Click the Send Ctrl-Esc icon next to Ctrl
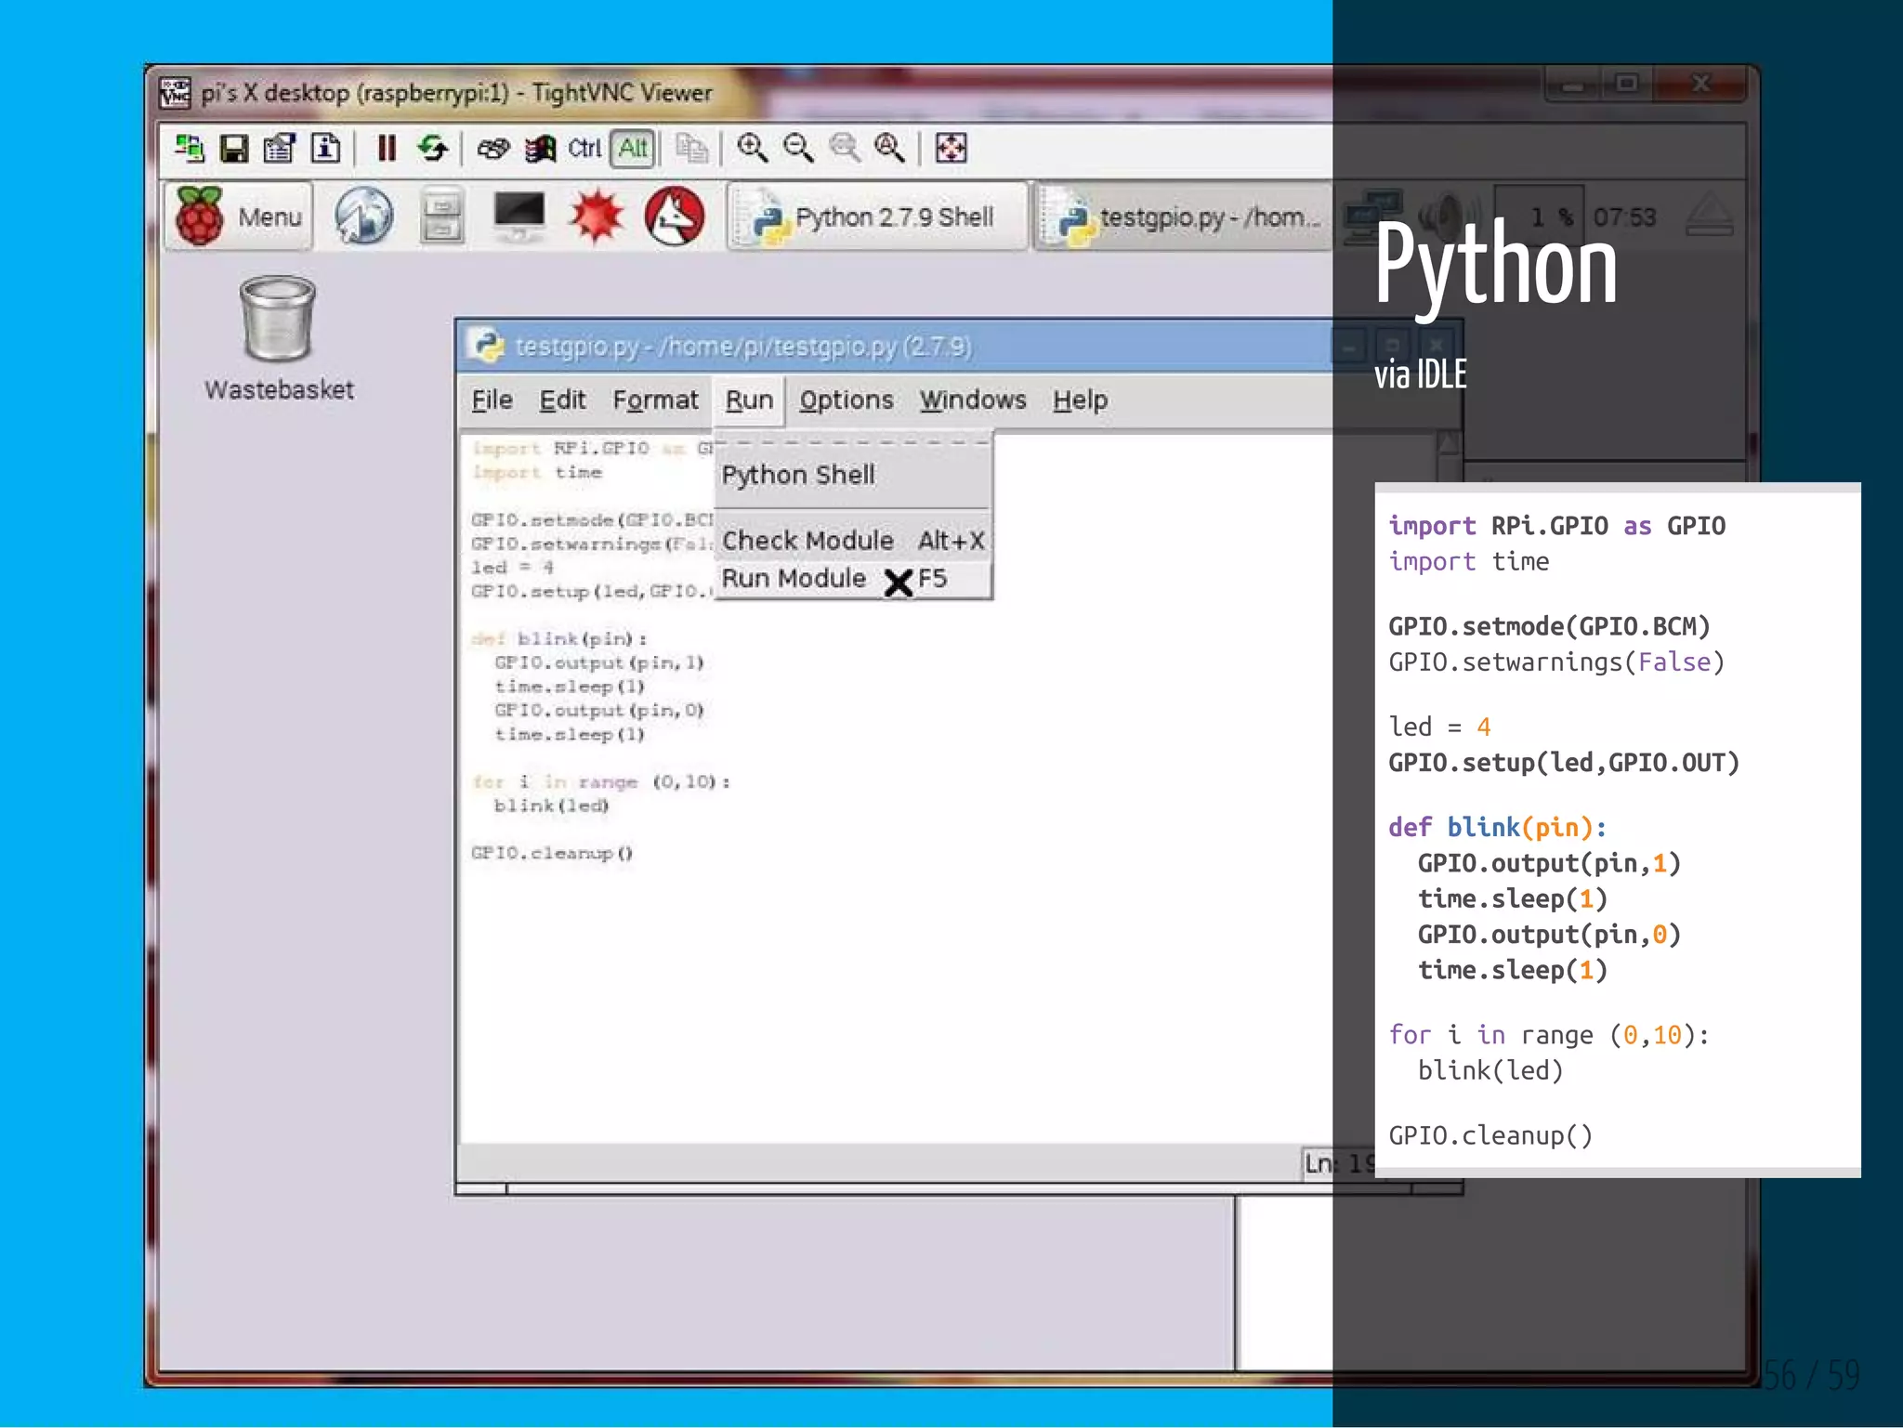The height and width of the screenshot is (1428, 1903). [541, 148]
